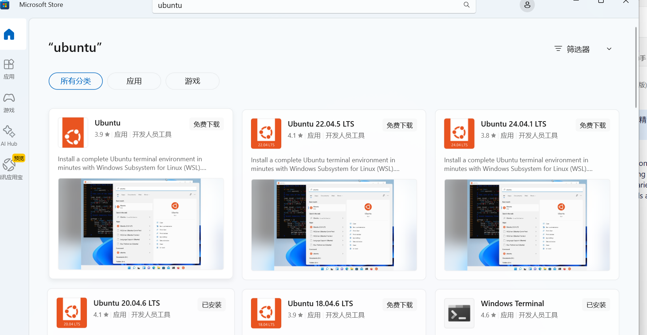This screenshot has height=335, width=647.
Task: Click the “ubuntu” results heading
Action: pyautogui.click(x=75, y=48)
